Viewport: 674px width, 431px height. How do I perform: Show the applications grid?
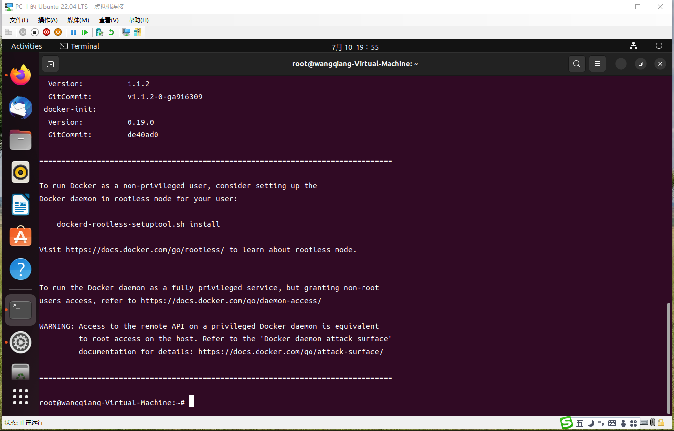[21, 397]
